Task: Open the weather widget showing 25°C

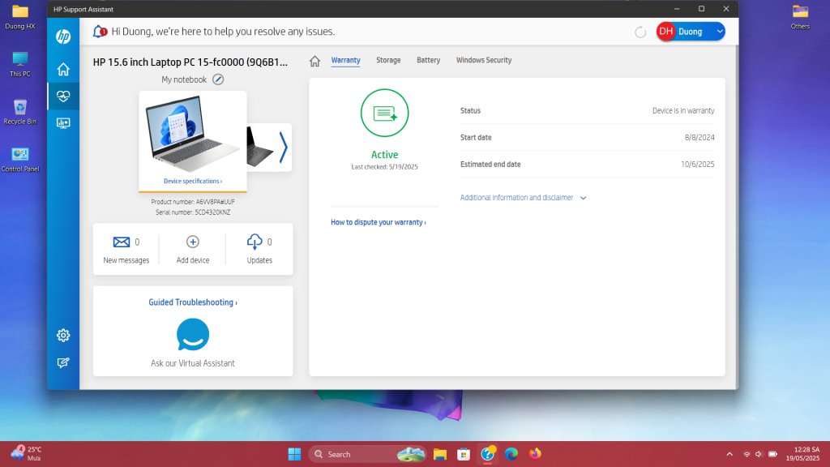Action: 26,454
